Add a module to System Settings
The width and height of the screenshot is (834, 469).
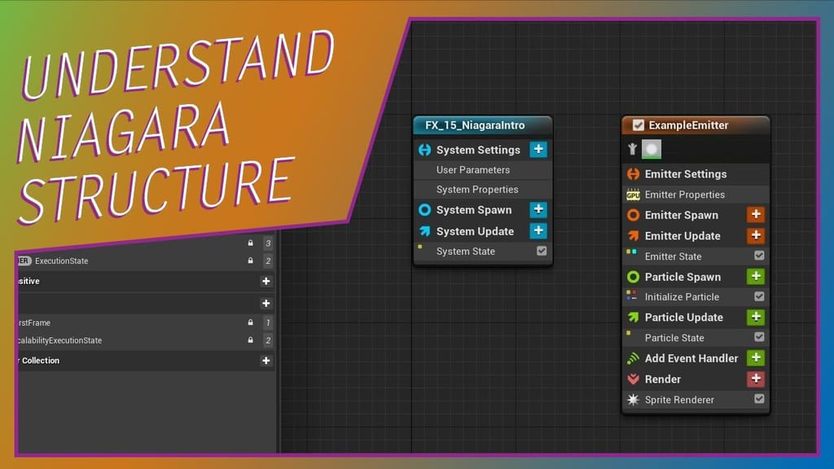[x=538, y=150]
